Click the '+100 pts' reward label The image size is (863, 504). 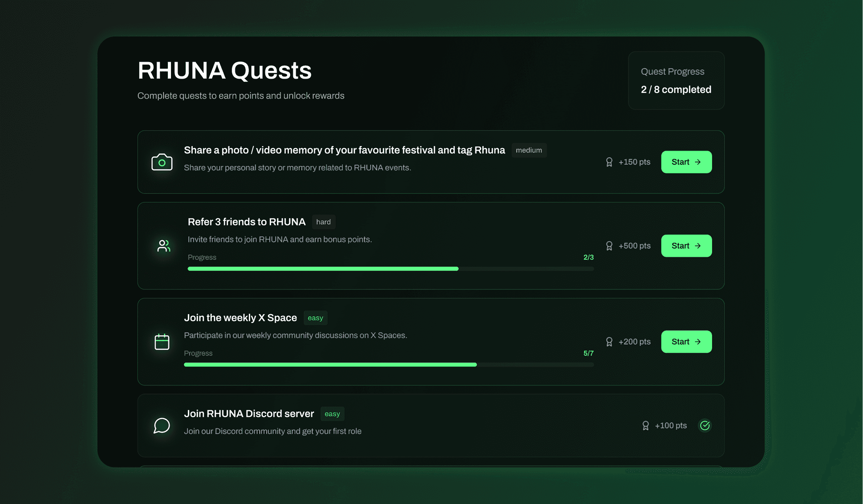(671, 426)
